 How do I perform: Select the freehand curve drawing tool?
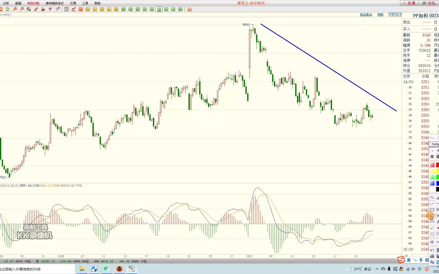[432, 198]
